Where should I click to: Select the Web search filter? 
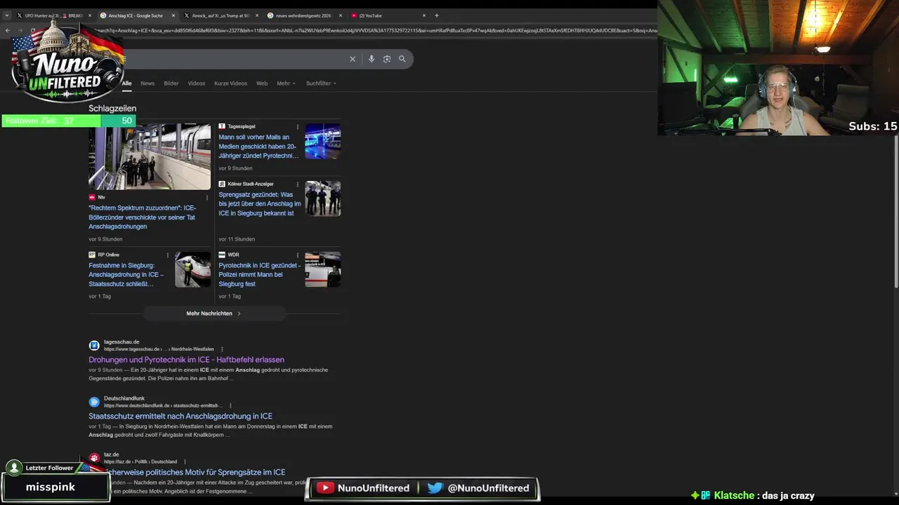pos(262,83)
